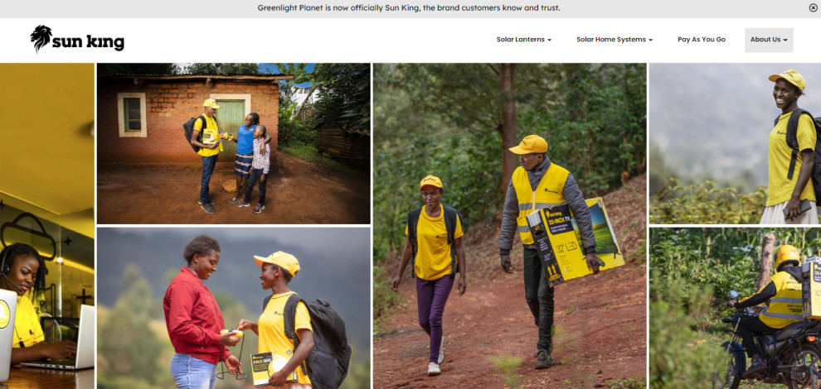
Task: Open the brick house family photo
Action: (x=234, y=144)
